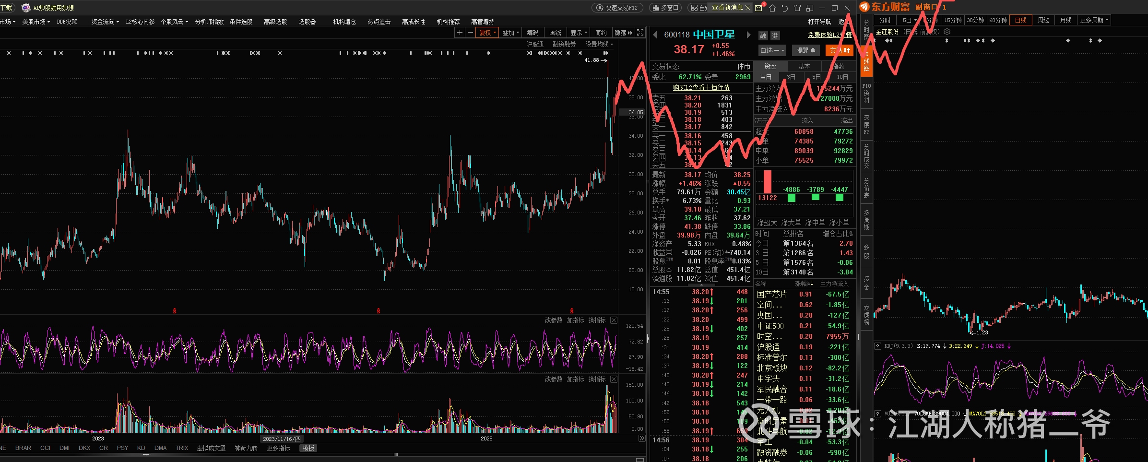The height and width of the screenshot is (462, 1148).
Task: Switch to 周线 weekly chart tab
Action: pyautogui.click(x=1043, y=20)
